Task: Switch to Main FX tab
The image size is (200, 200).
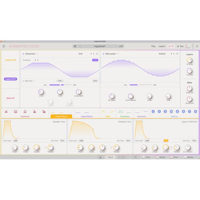Action: click(x=10, y=98)
